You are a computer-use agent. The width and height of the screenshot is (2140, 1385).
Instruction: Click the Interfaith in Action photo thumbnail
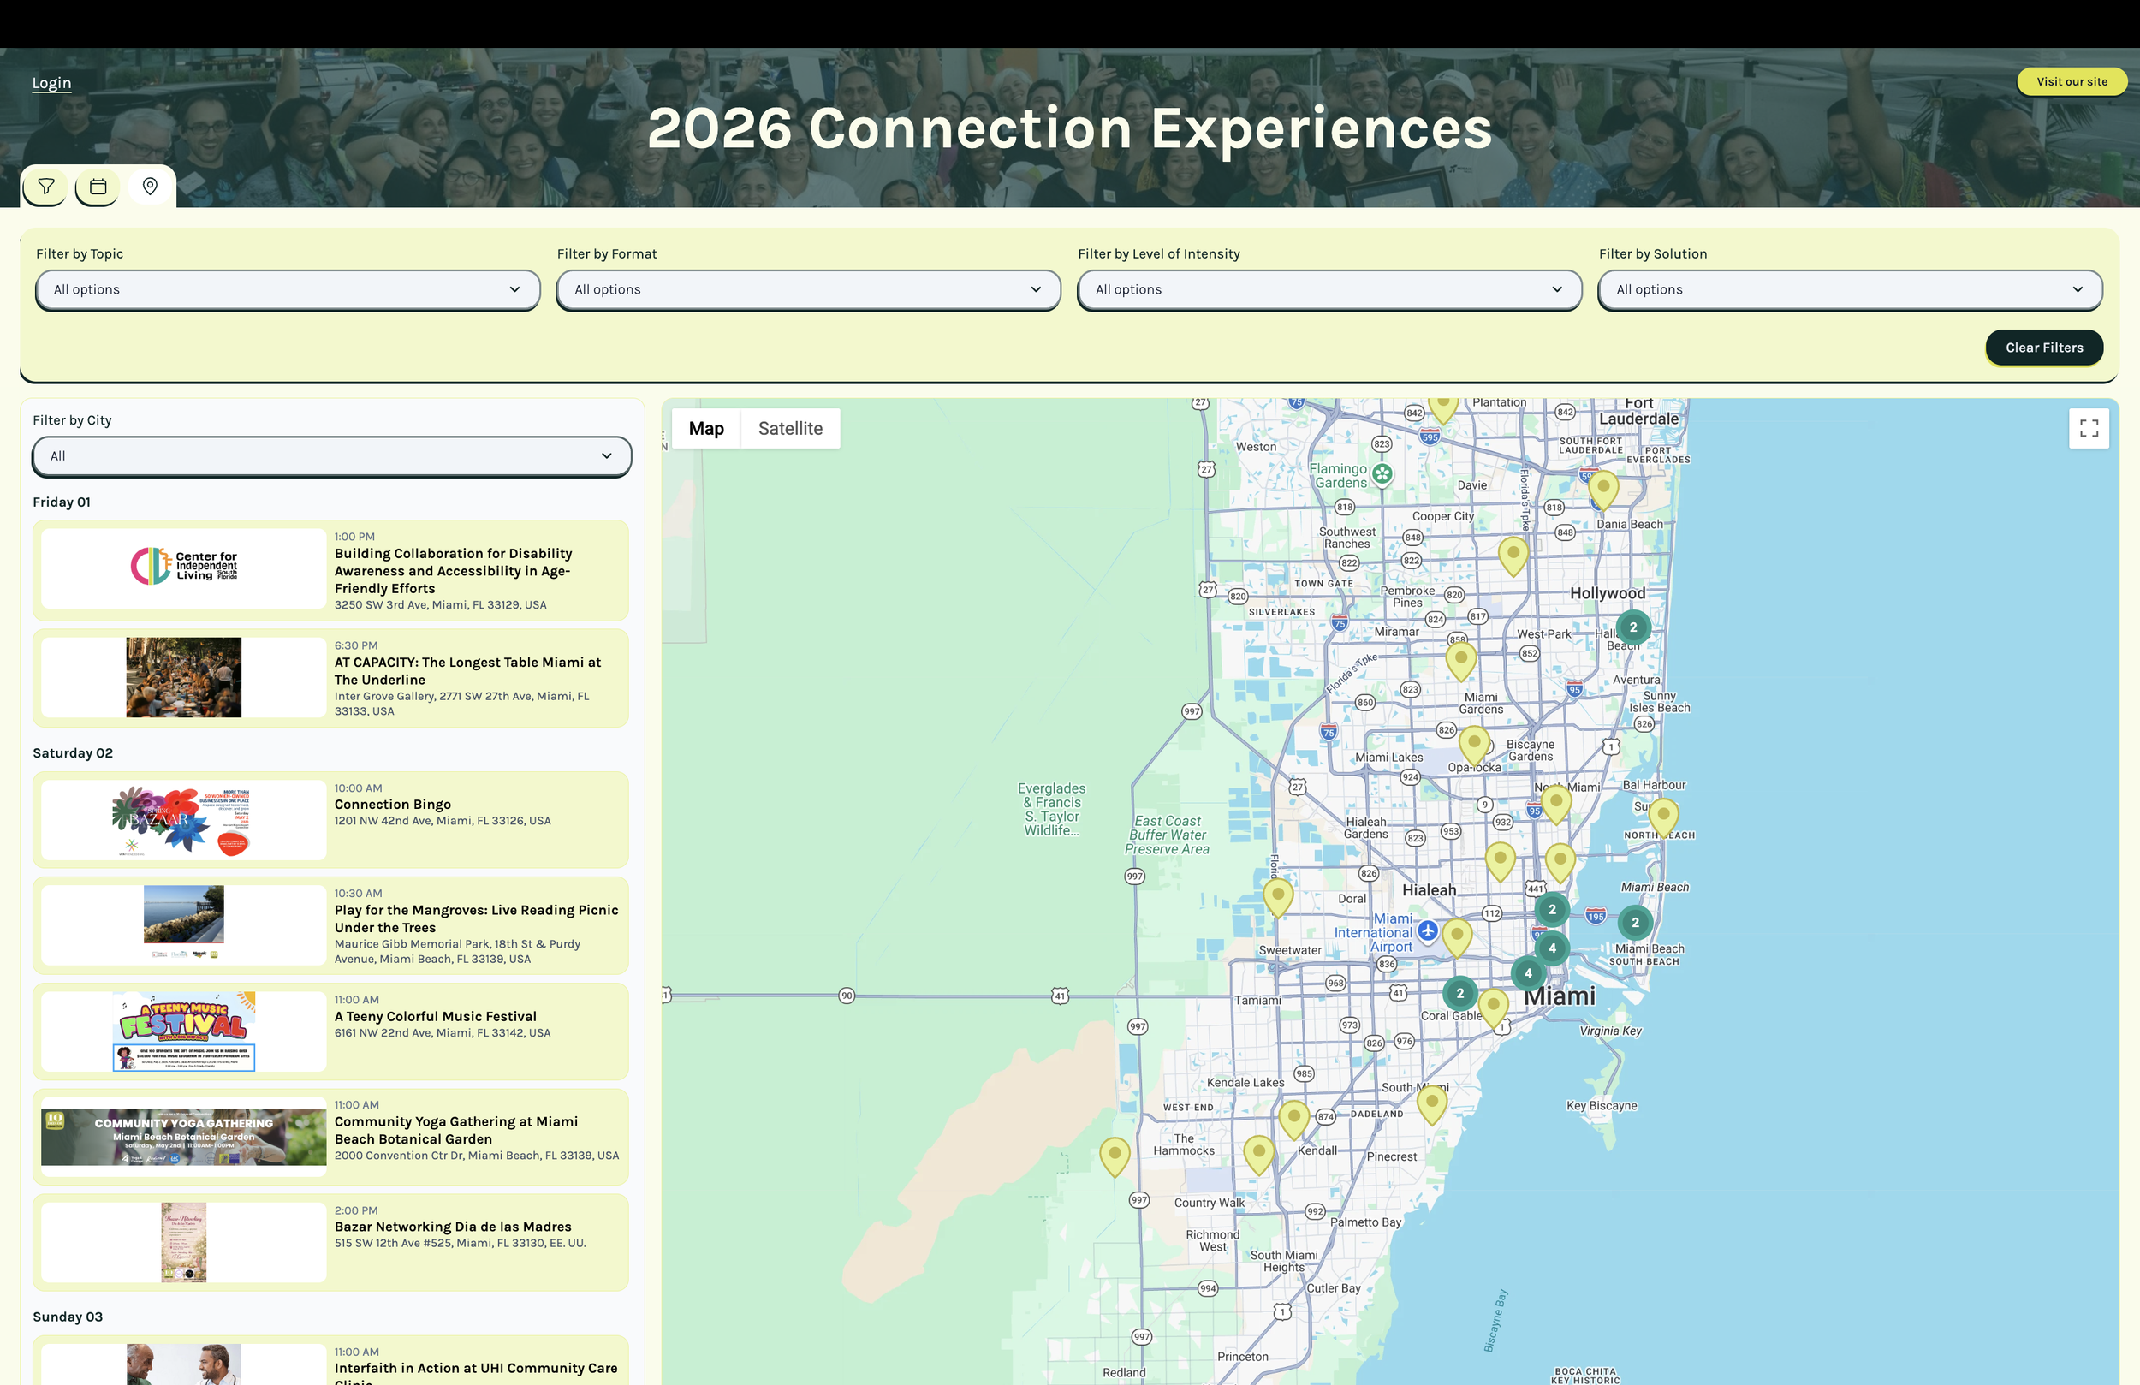pyautogui.click(x=183, y=1364)
